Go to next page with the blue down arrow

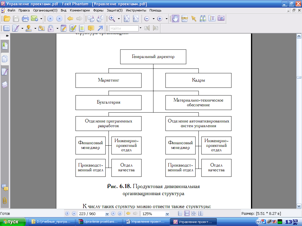(x=59, y=19)
